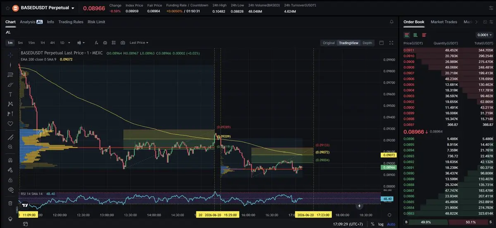Screen dimensions: 496x228
Task: Click the 0.0911 ask price row
Action: click(x=447, y=50)
